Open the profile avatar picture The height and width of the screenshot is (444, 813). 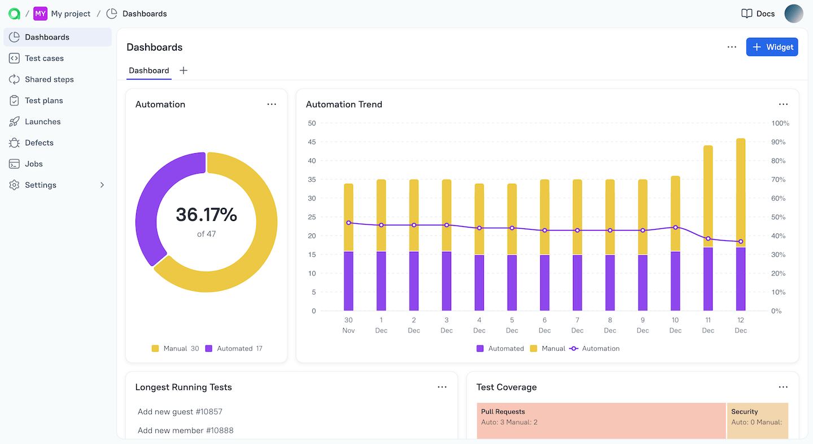794,13
